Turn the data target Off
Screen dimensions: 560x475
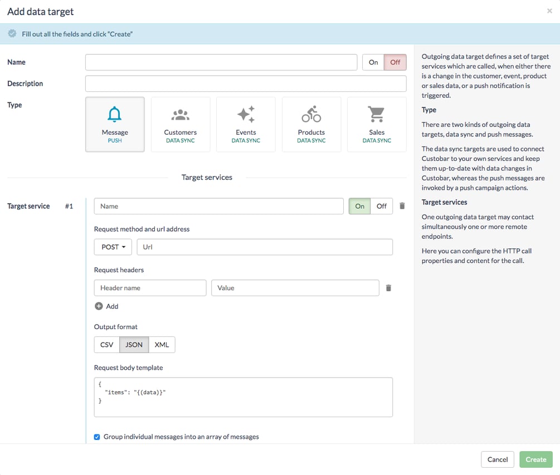tap(395, 62)
